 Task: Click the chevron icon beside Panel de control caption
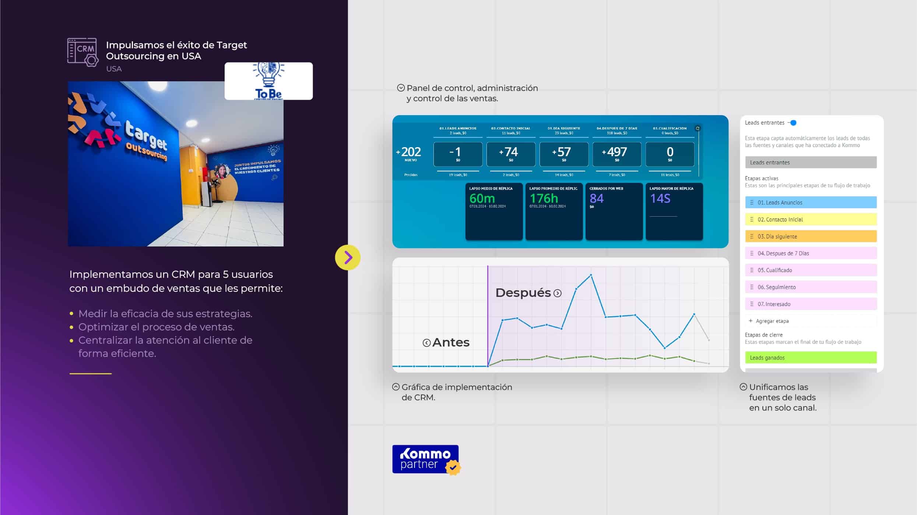(x=401, y=88)
